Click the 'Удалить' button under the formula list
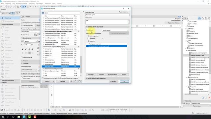Viewport: 211px width, 119px height. 101,75
